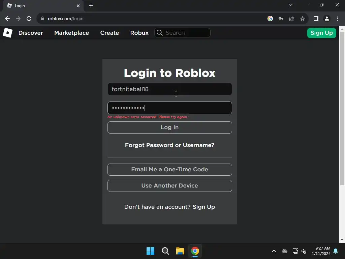Click the search magnifier icon in Roblox navbar
The height and width of the screenshot is (259, 345).
click(x=160, y=33)
